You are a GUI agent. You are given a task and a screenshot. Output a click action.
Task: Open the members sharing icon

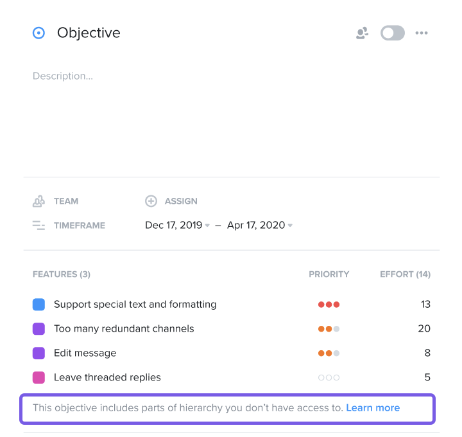362,33
